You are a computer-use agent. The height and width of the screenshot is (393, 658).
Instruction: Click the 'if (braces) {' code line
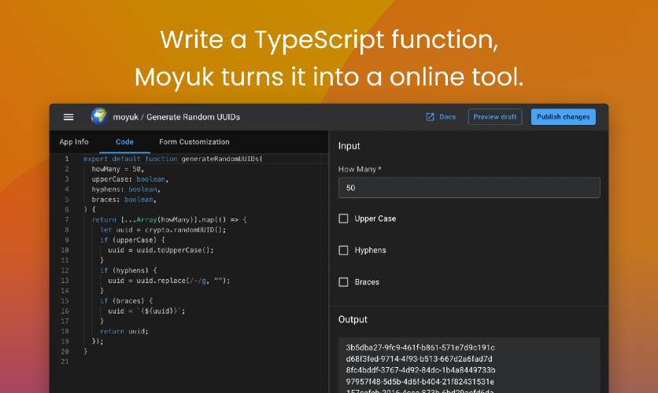tap(126, 301)
